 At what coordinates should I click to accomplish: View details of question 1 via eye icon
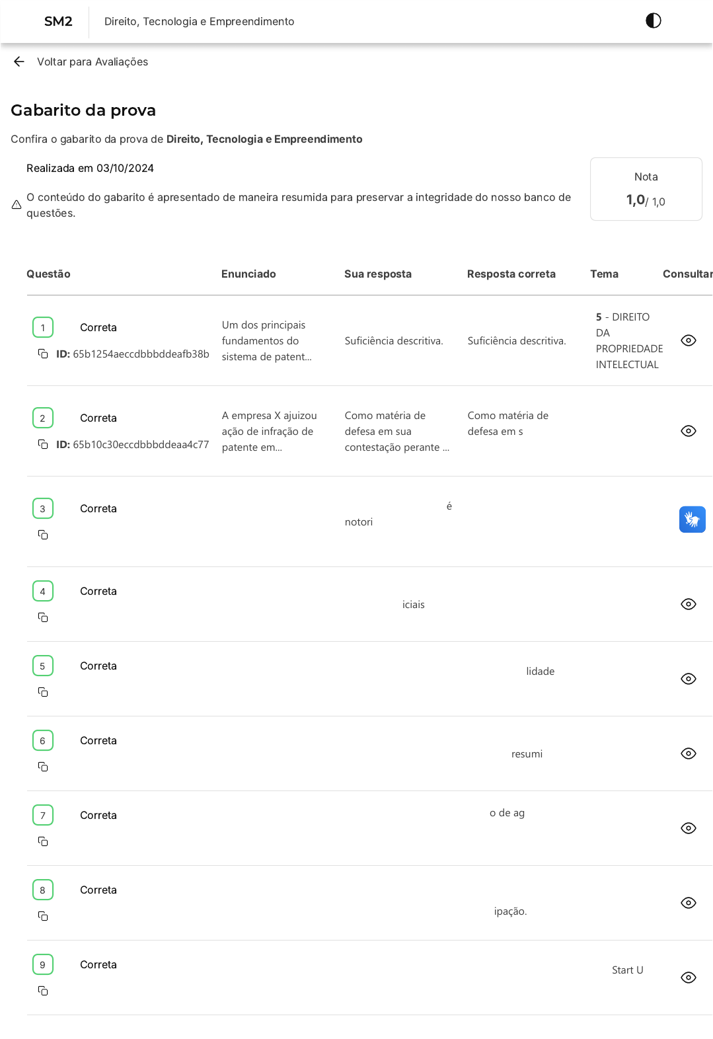688,340
